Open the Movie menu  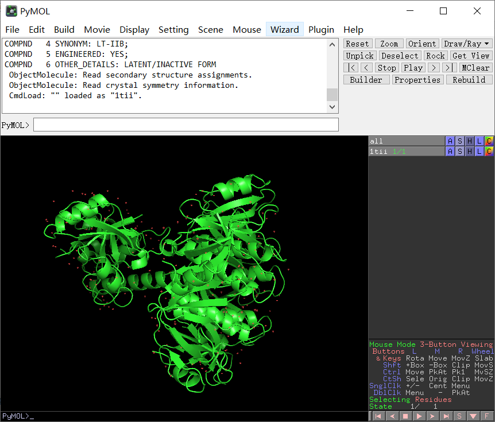(x=97, y=30)
